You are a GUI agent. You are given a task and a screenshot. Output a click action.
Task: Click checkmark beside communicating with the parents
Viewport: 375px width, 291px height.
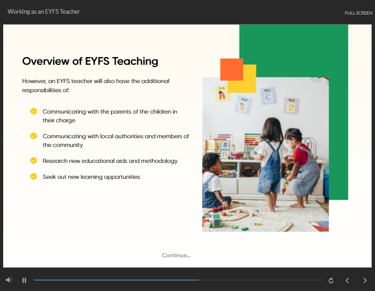(x=34, y=111)
